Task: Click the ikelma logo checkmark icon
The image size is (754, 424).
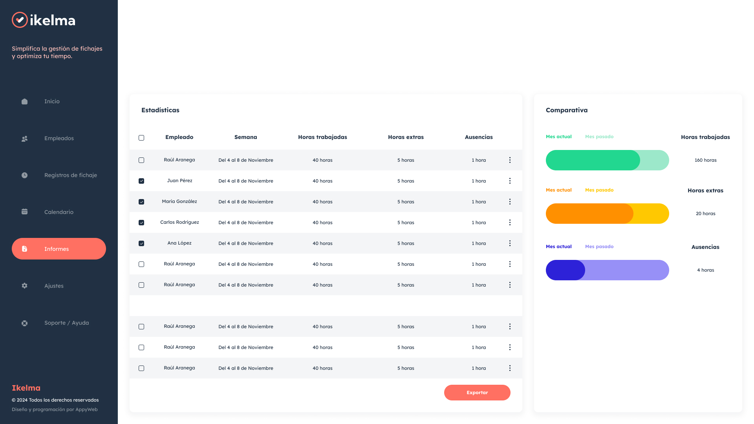Action: coord(20,20)
